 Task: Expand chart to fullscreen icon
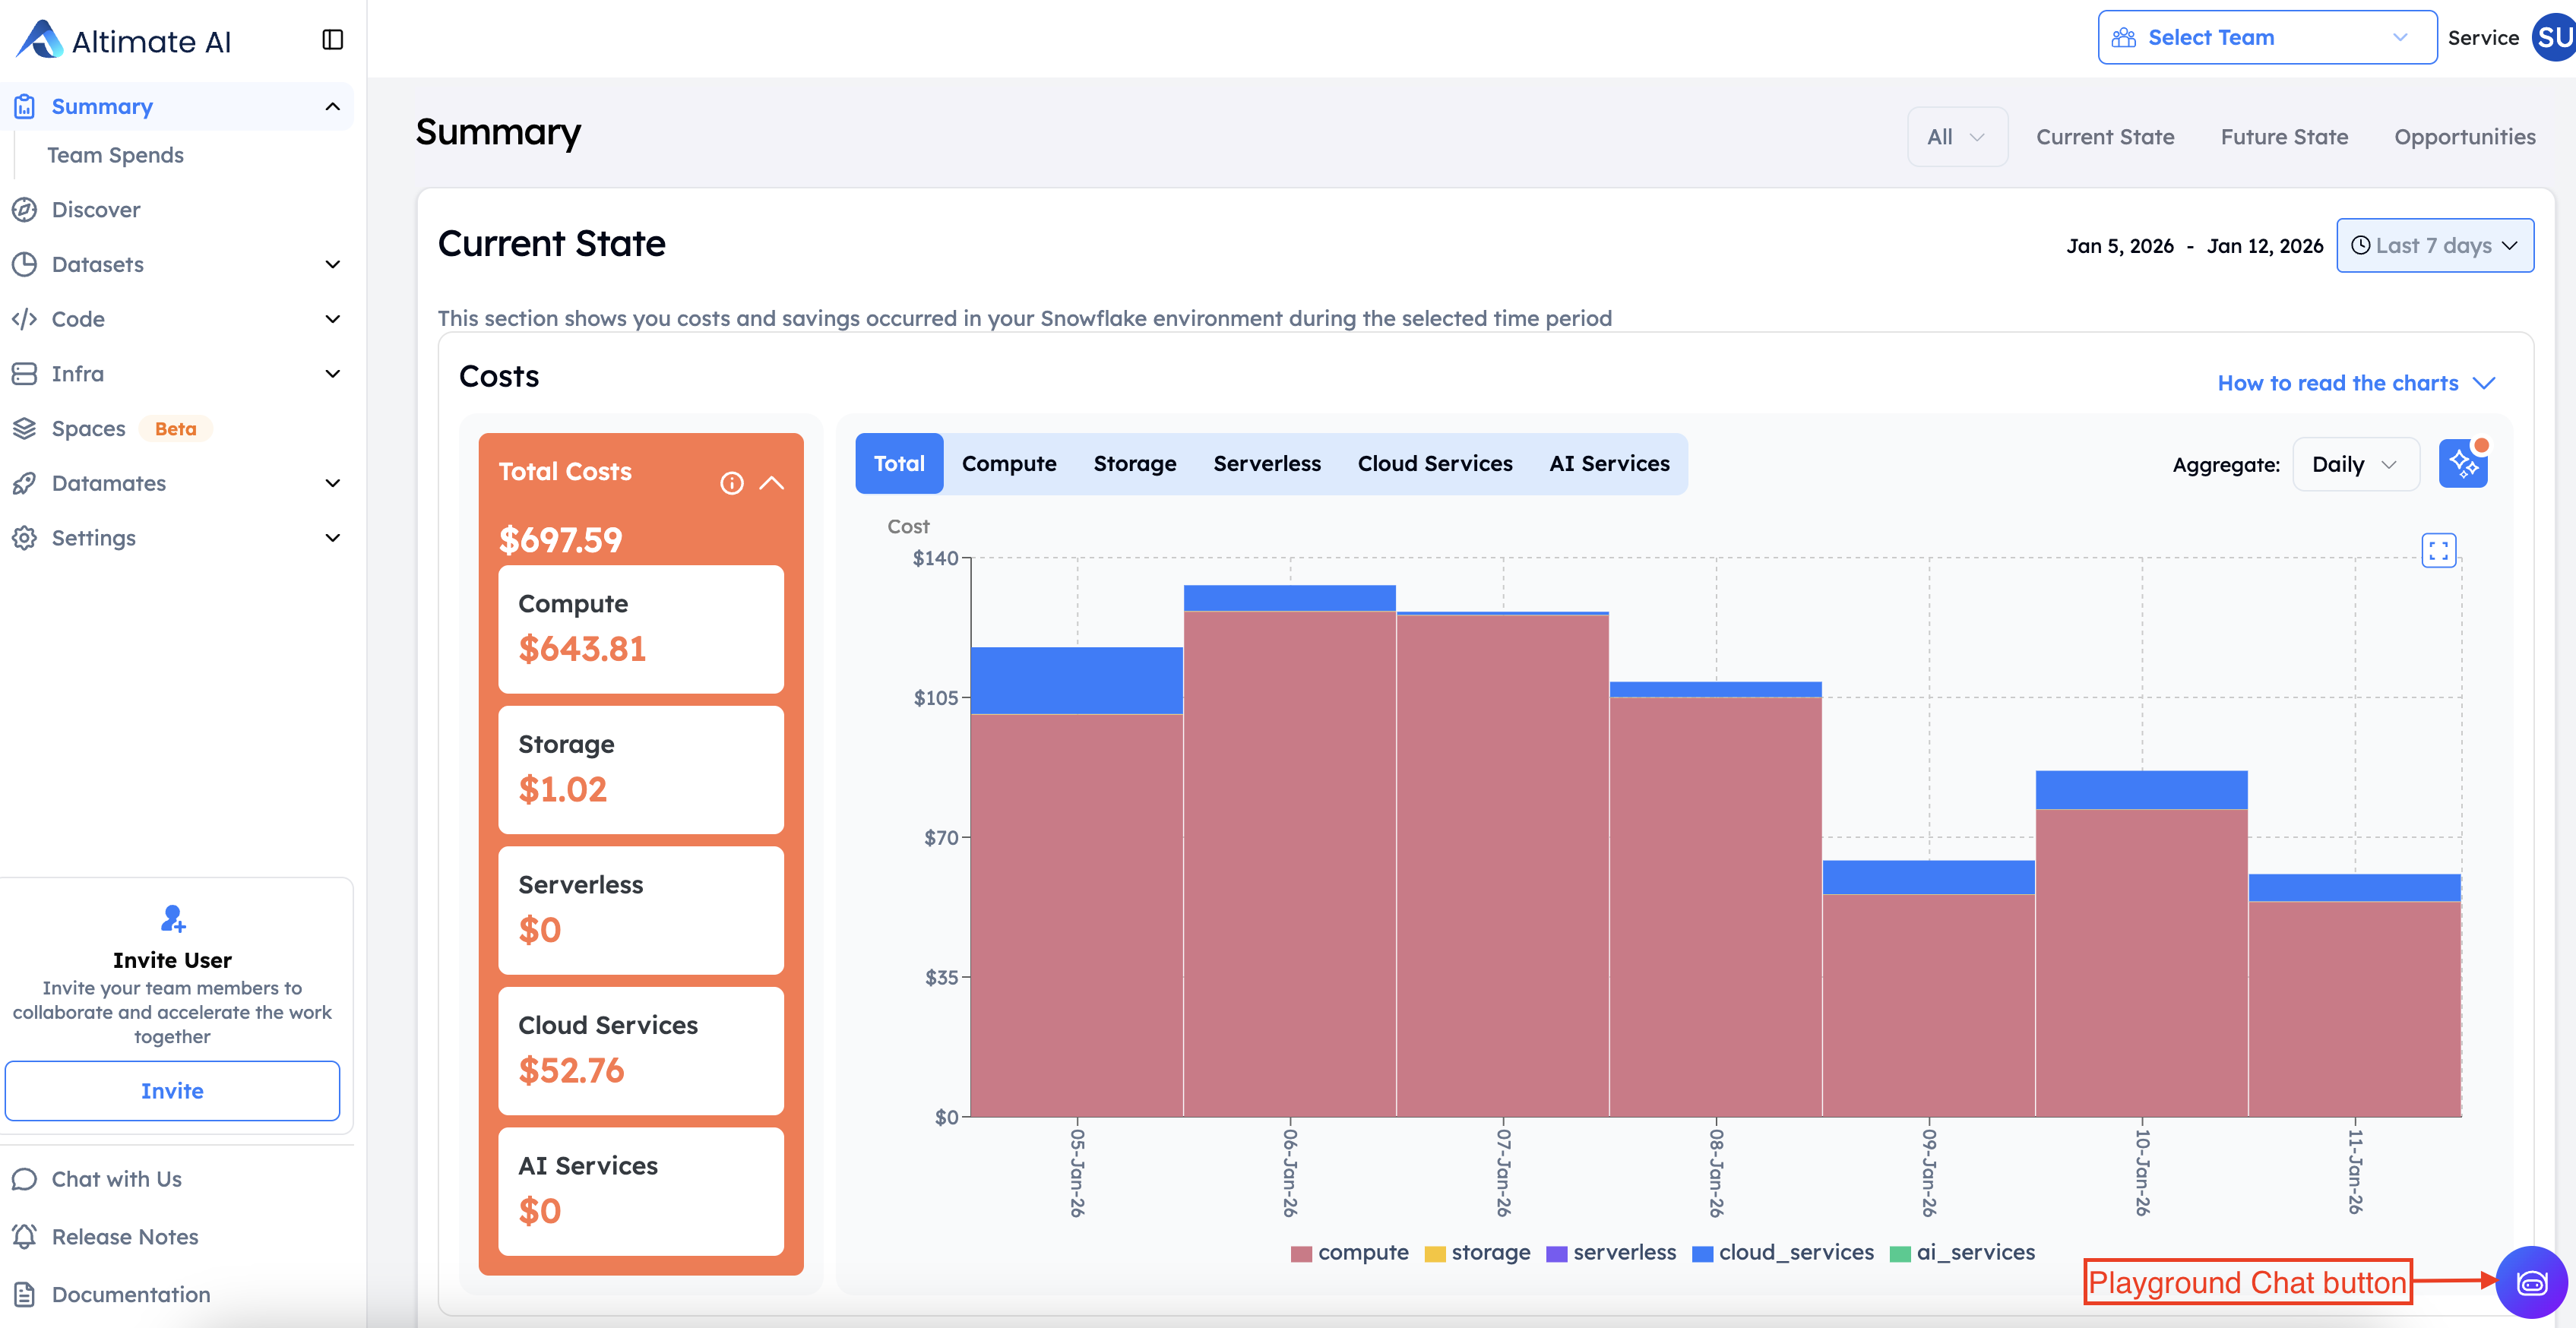click(2438, 550)
